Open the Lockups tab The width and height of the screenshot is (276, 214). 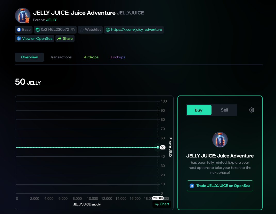[118, 57]
